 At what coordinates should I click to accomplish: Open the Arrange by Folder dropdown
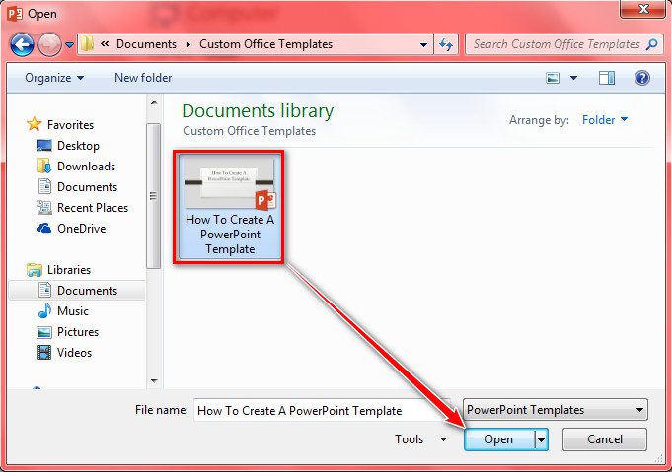pyautogui.click(x=604, y=120)
